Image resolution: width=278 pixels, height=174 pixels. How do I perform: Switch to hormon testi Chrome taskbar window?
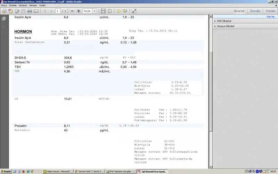(x=90, y=172)
